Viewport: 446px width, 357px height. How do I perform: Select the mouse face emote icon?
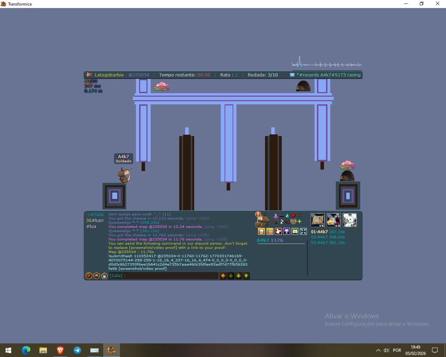point(293,221)
